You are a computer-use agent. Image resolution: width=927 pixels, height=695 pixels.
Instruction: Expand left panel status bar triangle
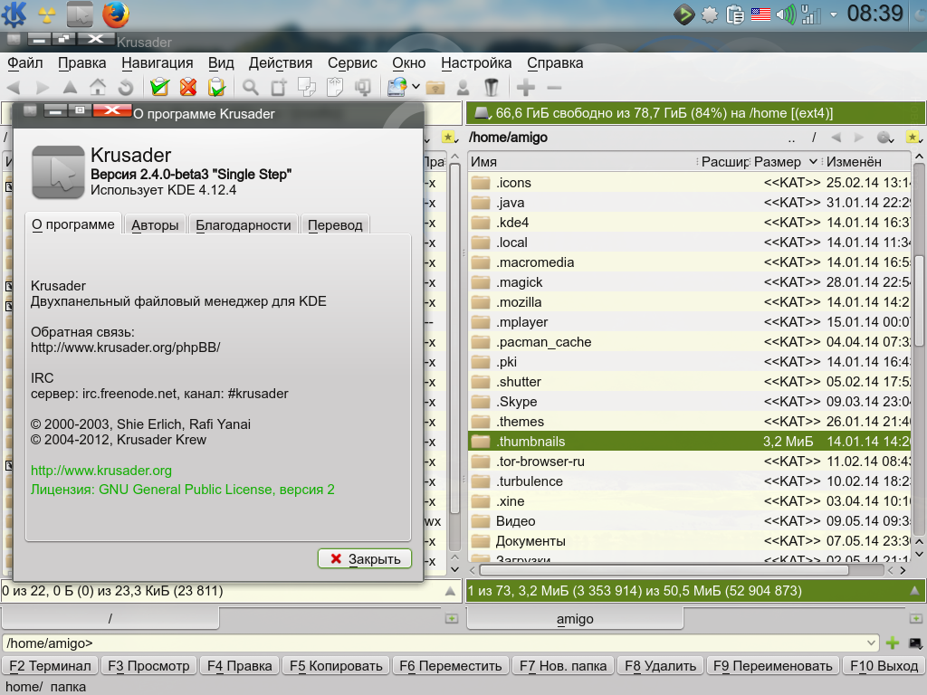pyautogui.click(x=451, y=590)
